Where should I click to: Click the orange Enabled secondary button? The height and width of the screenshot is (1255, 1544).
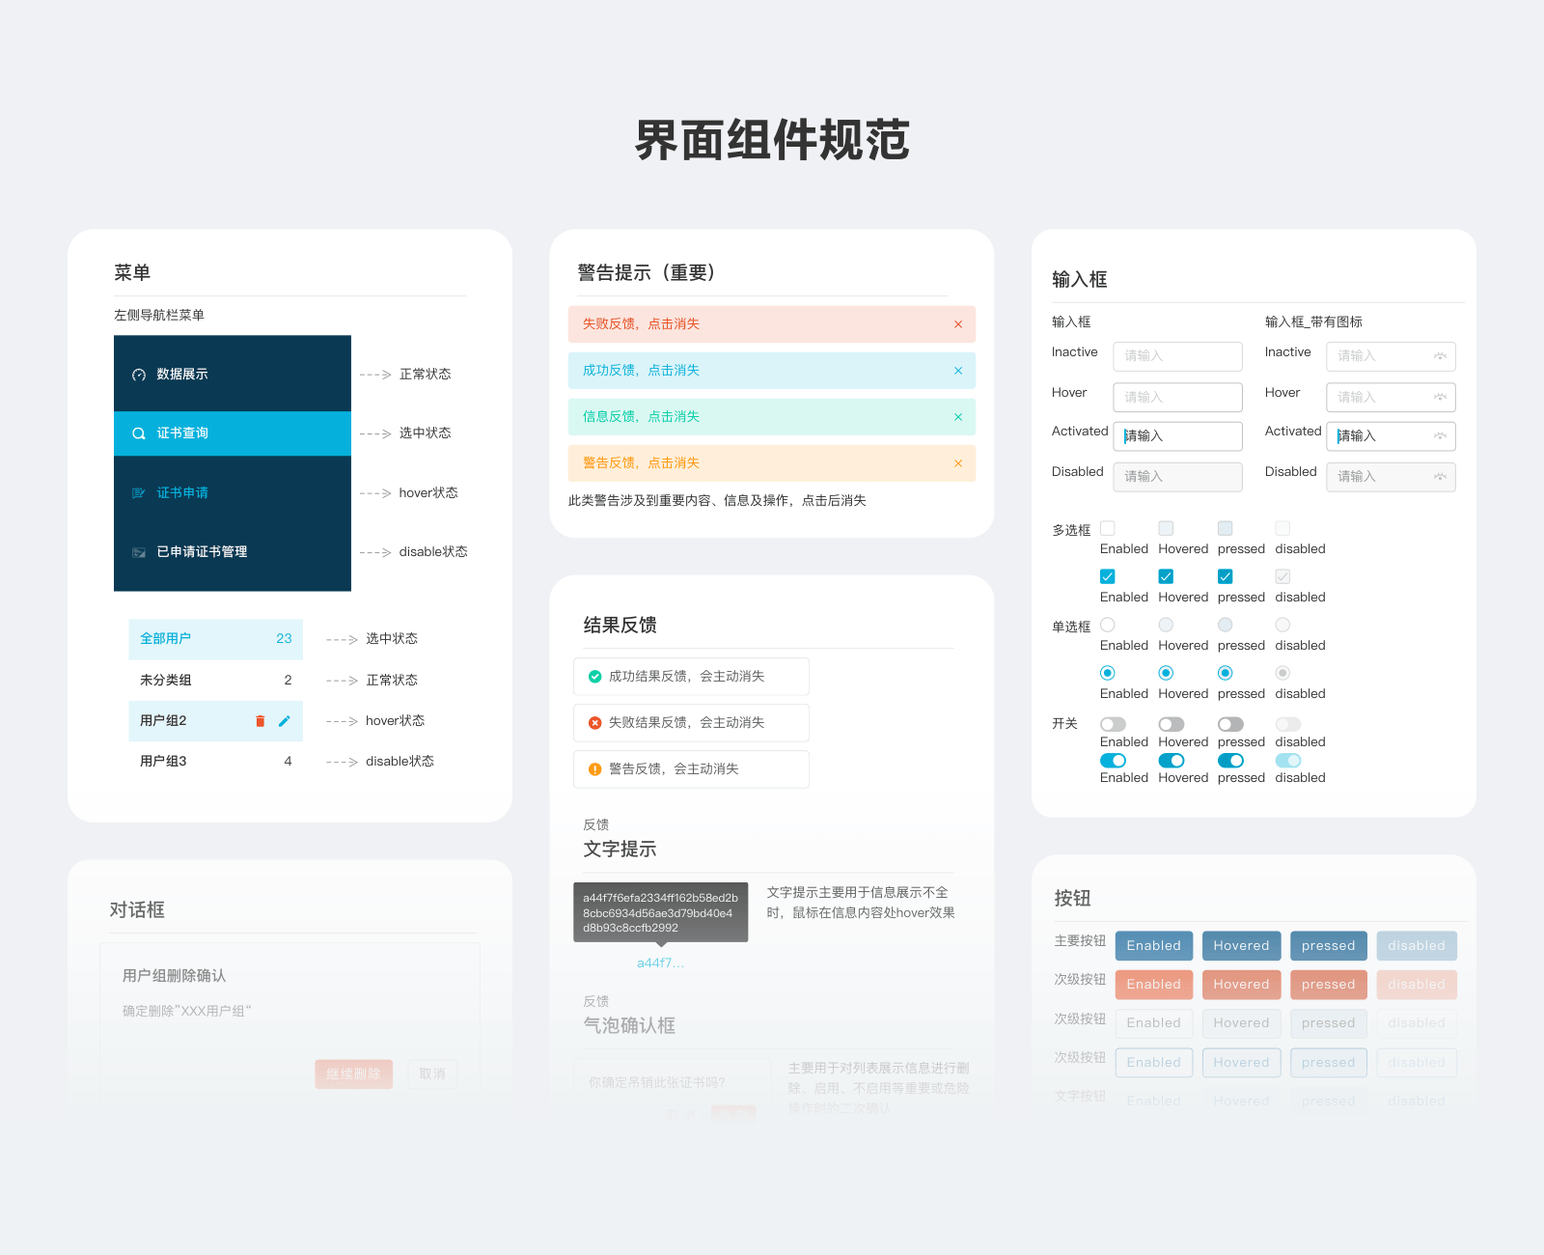1154,985
